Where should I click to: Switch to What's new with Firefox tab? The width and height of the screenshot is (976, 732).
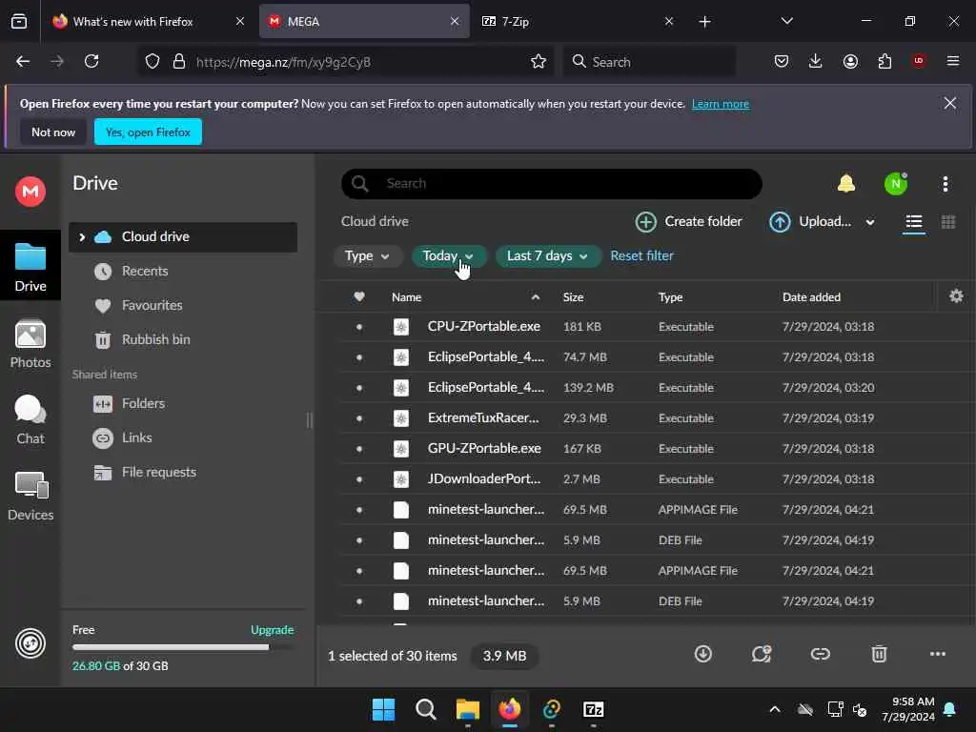click(148, 21)
